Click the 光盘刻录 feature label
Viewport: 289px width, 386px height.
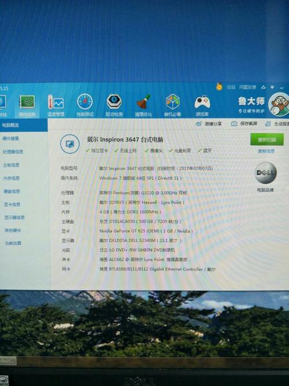point(182,150)
